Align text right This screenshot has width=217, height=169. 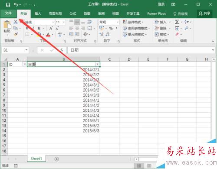[83, 28]
